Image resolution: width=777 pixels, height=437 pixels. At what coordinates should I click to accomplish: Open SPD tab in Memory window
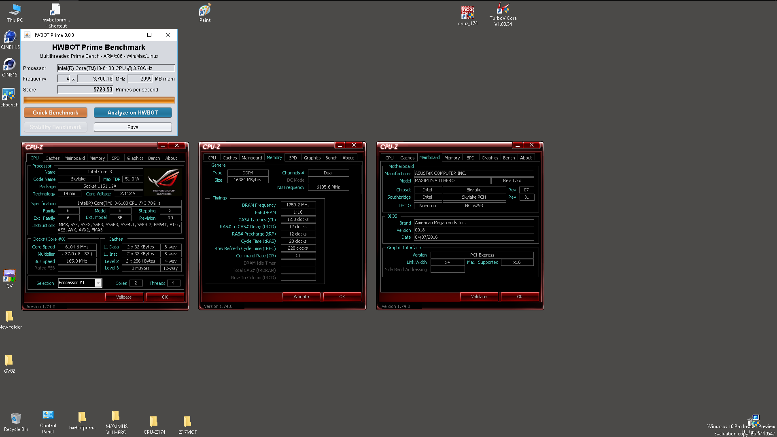(x=293, y=158)
